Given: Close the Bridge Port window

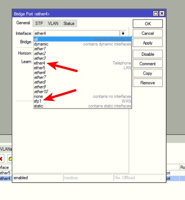Looking at the screenshot, I should click(x=162, y=13).
